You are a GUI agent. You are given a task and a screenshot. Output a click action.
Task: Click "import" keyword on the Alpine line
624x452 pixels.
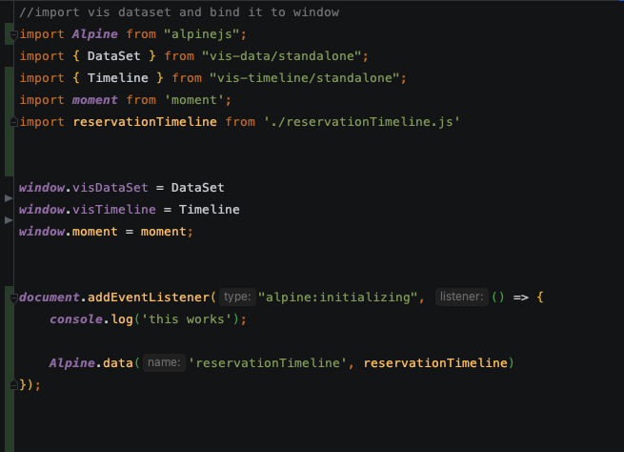pos(42,34)
